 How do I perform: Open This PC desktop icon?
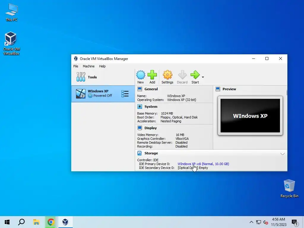tap(12, 12)
